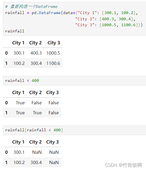This screenshot has height=170, width=146.
Task: Focus the code cell containing only "rainfall < 400"
Action: coord(75,81)
